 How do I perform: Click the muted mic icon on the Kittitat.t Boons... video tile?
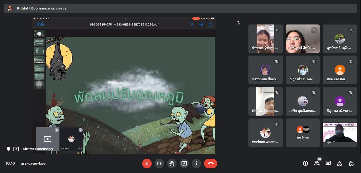point(277,93)
